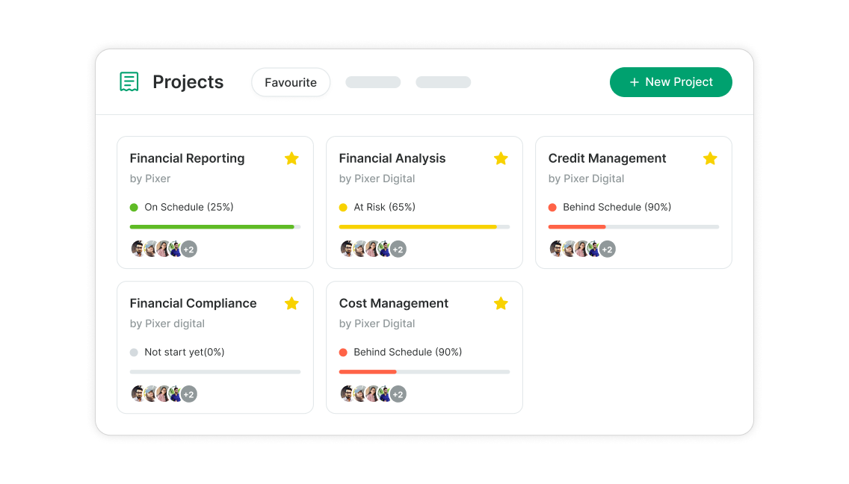The height and width of the screenshot is (484, 849).
Task: Open the Financial Reporting project title
Action: click(187, 158)
